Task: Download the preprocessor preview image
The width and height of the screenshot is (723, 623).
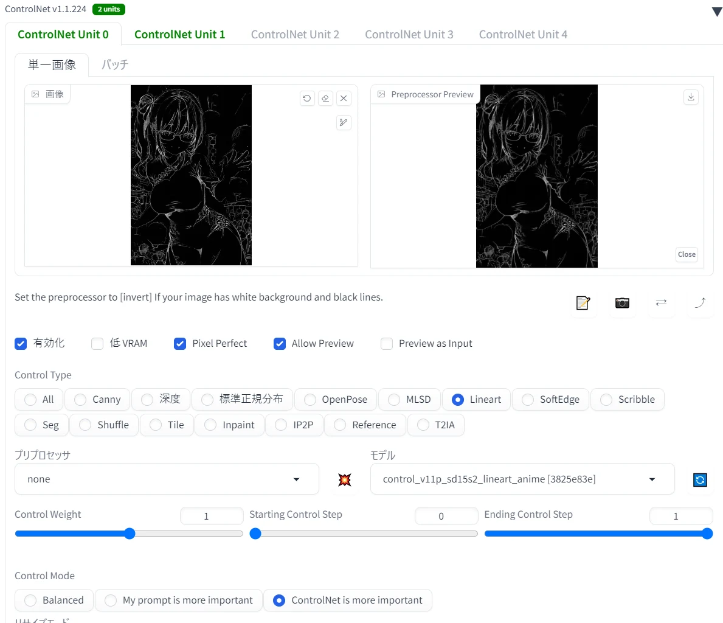Action: [x=691, y=97]
